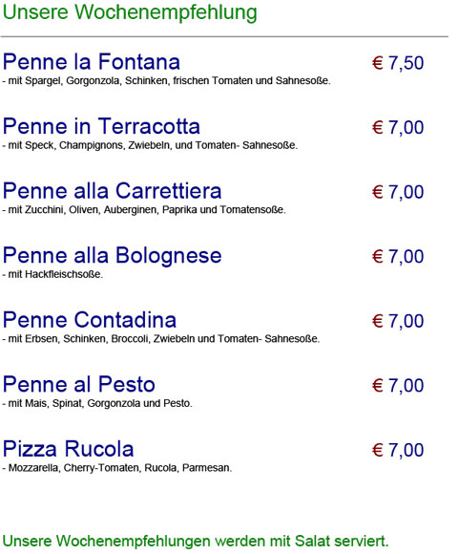The image size is (458, 554).
Task: Click the price beside Penne alla Carrettiera
Action: (x=398, y=193)
